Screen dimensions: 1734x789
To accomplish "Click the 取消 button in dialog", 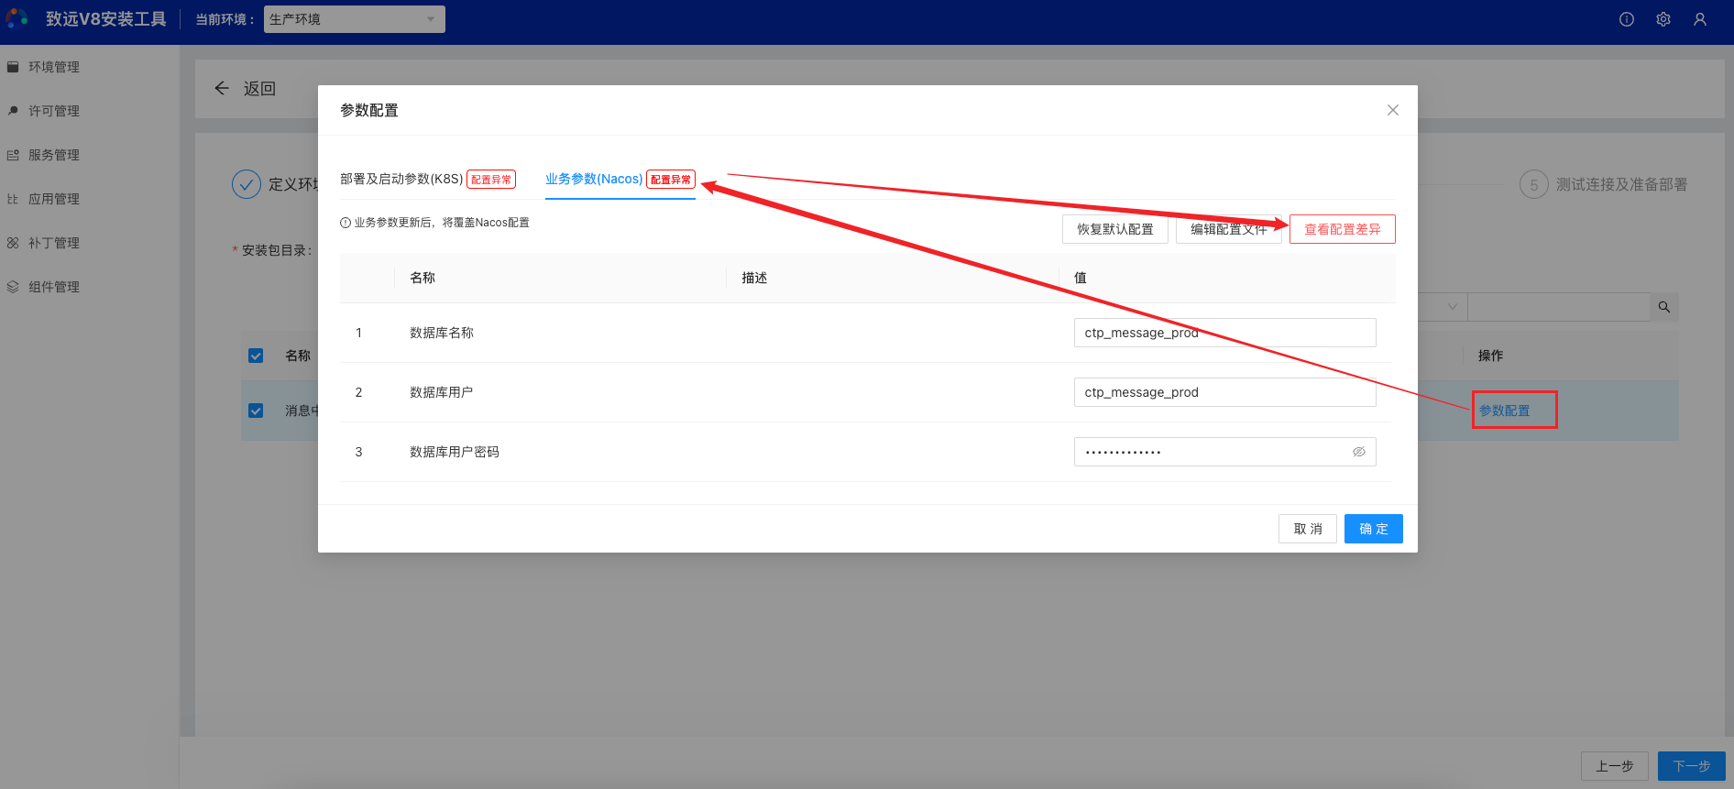I will [1308, 529].
